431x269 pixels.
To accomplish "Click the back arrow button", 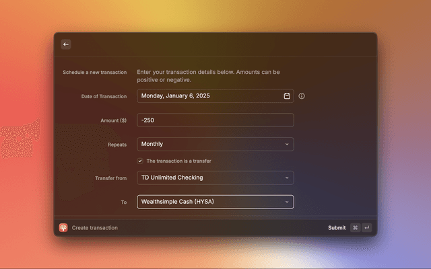I will click(x=66, y=44).
